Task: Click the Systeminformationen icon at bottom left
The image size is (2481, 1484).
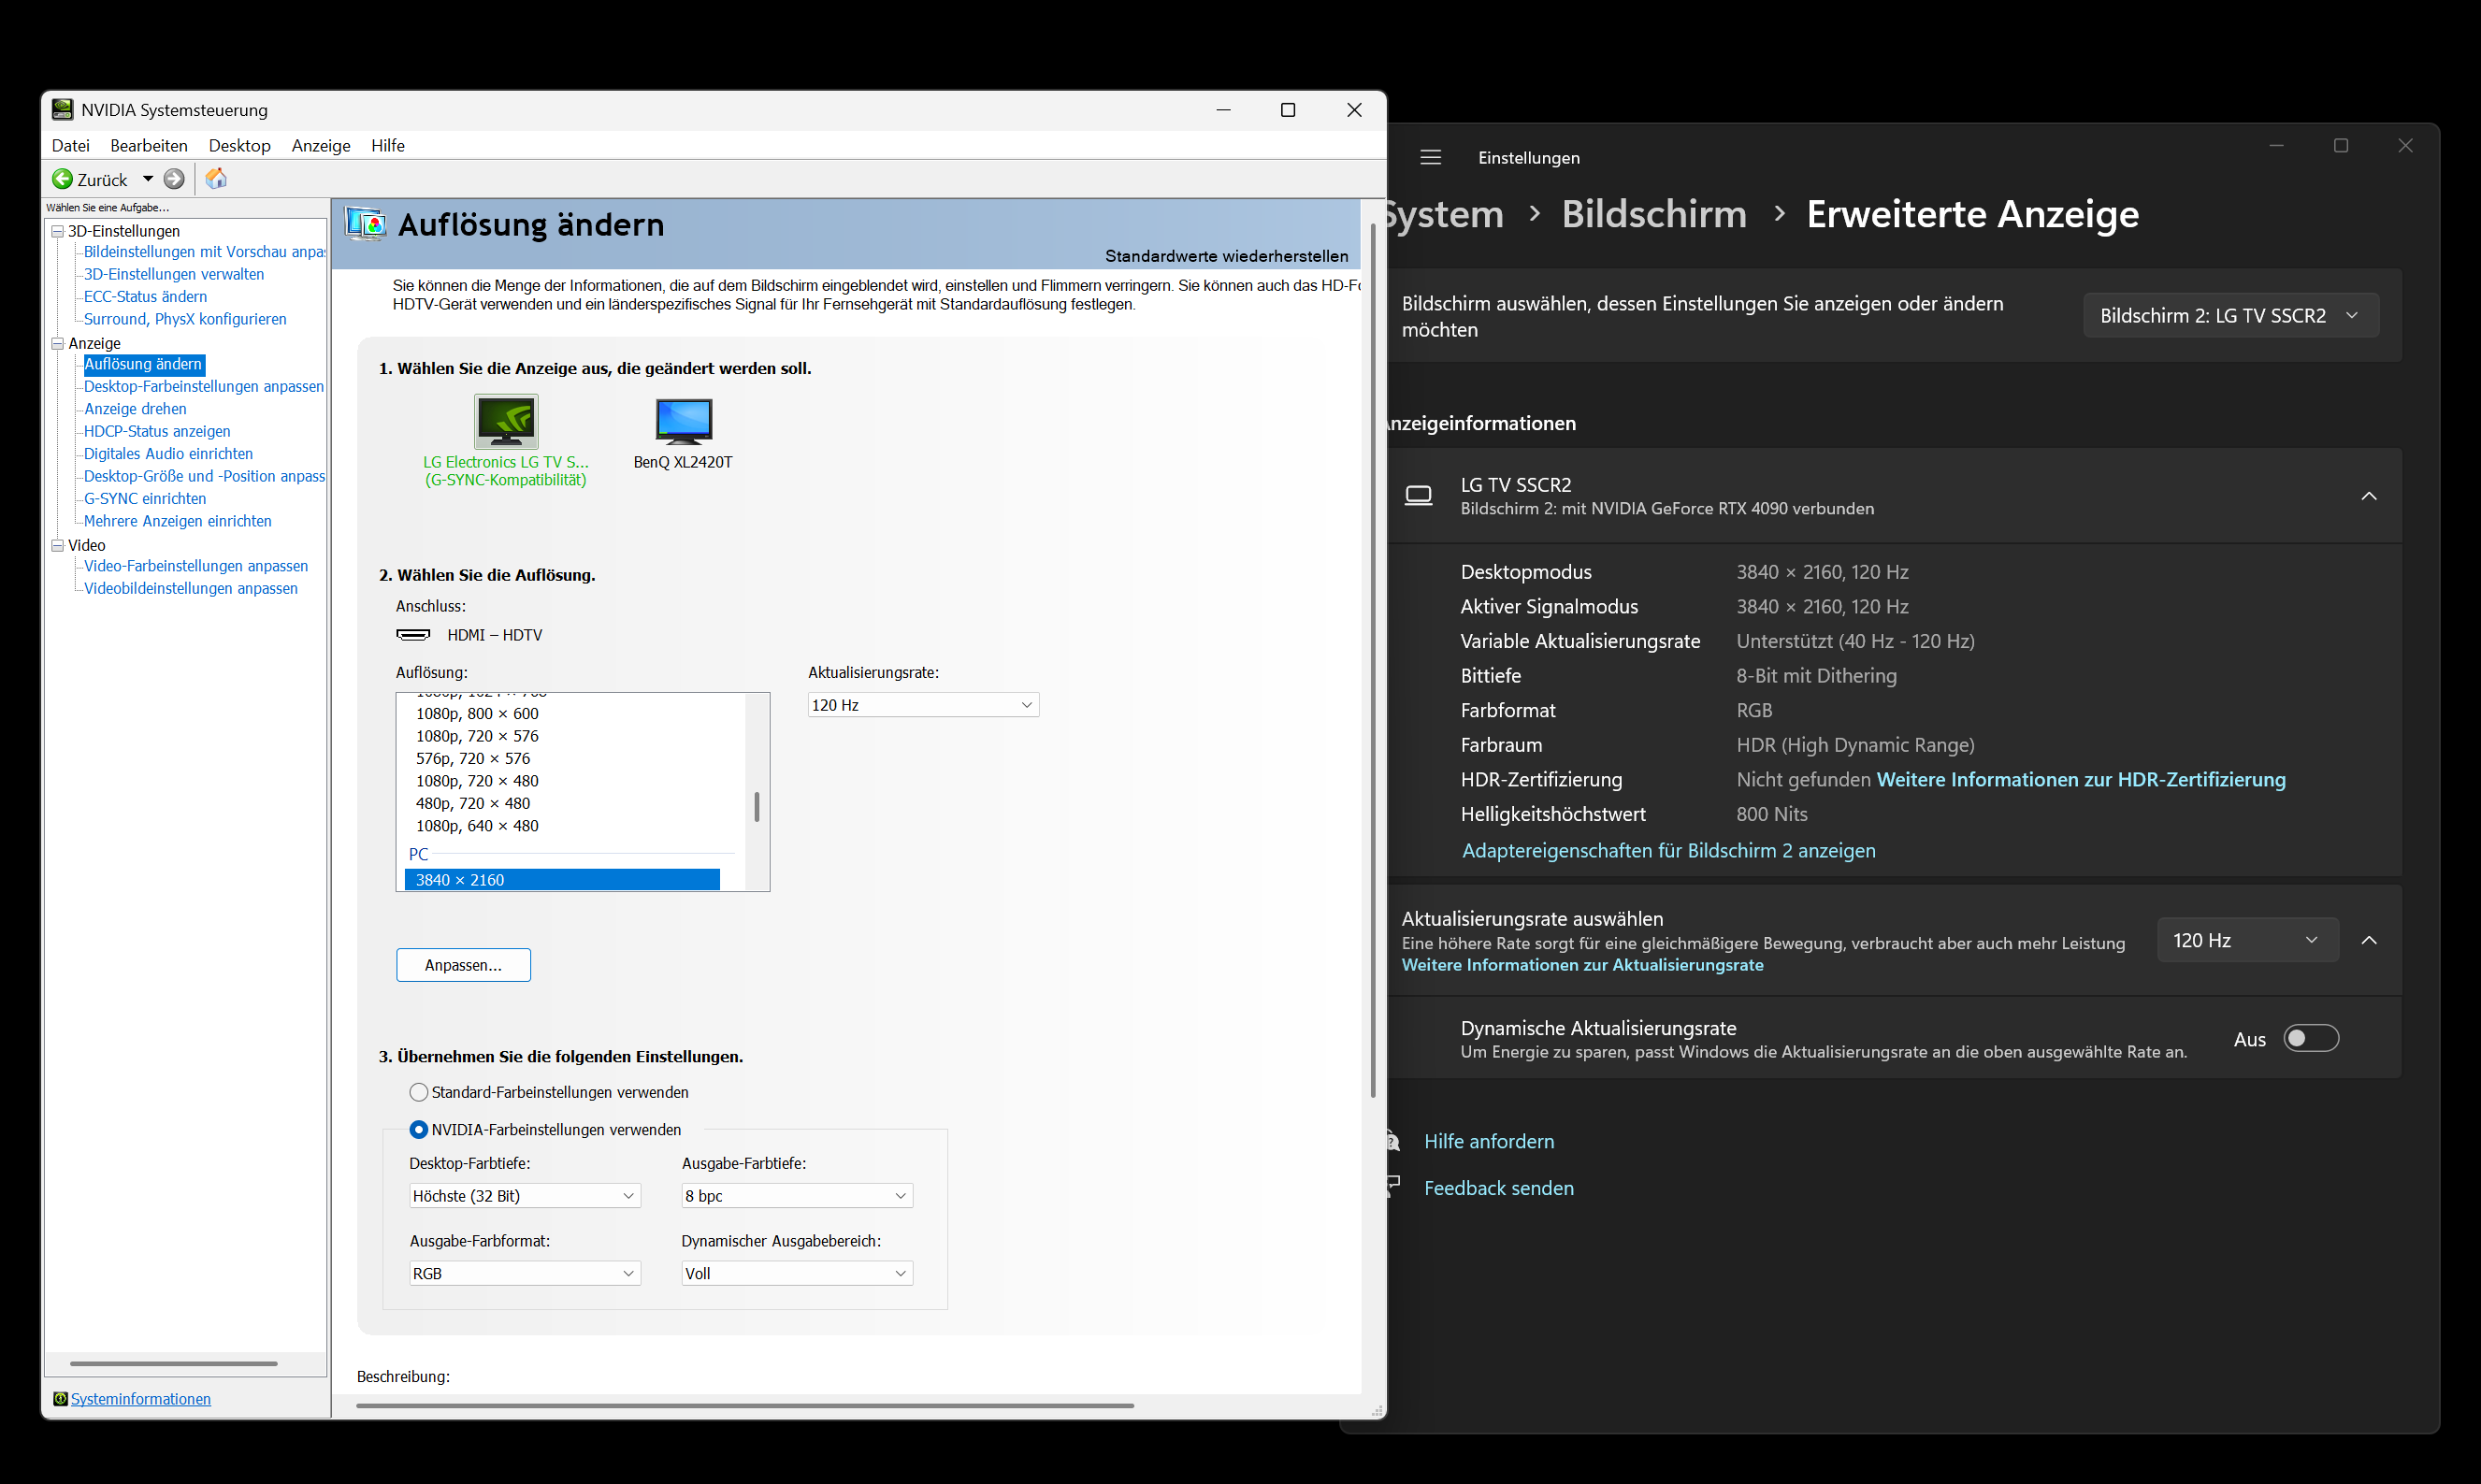Action: coord(61,1398)
